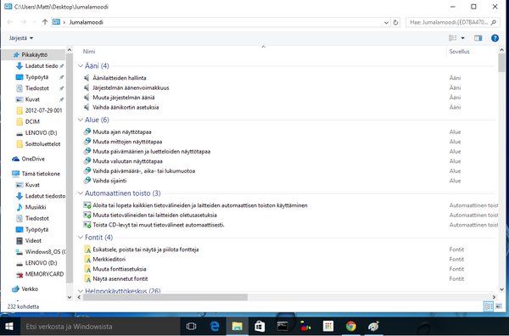The height and width of the screenshot is (336, 509).
Task: Open Musiikki under Tämä tietokone
Action: [31, 207]
